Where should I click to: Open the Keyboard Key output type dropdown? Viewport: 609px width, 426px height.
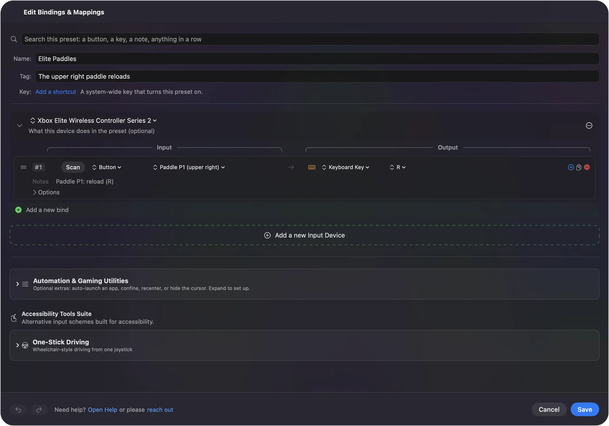coord(345,167)
